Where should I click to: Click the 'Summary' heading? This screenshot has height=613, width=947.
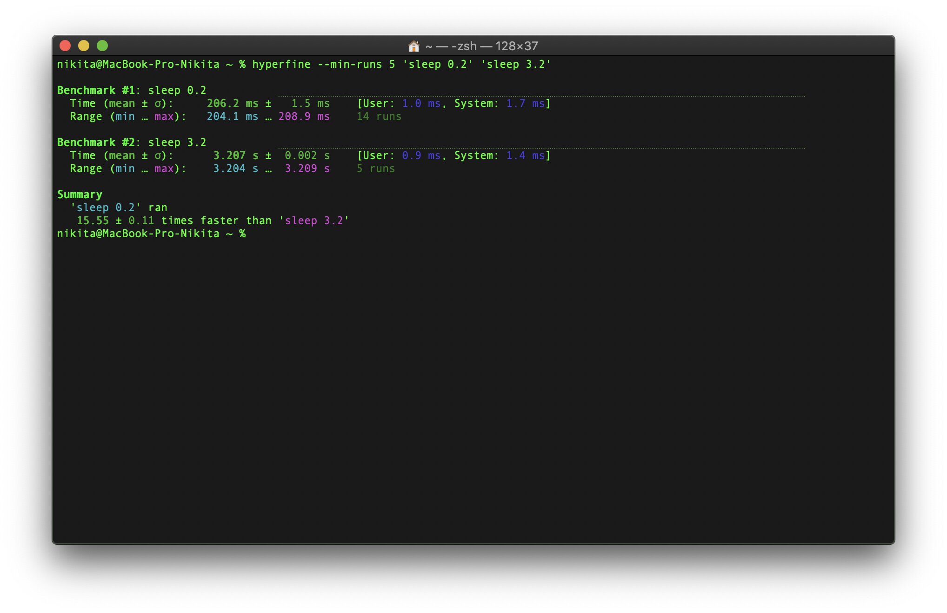pos(80,194)
